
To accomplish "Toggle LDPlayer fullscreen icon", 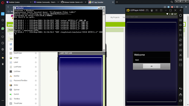I will point(181,35).
